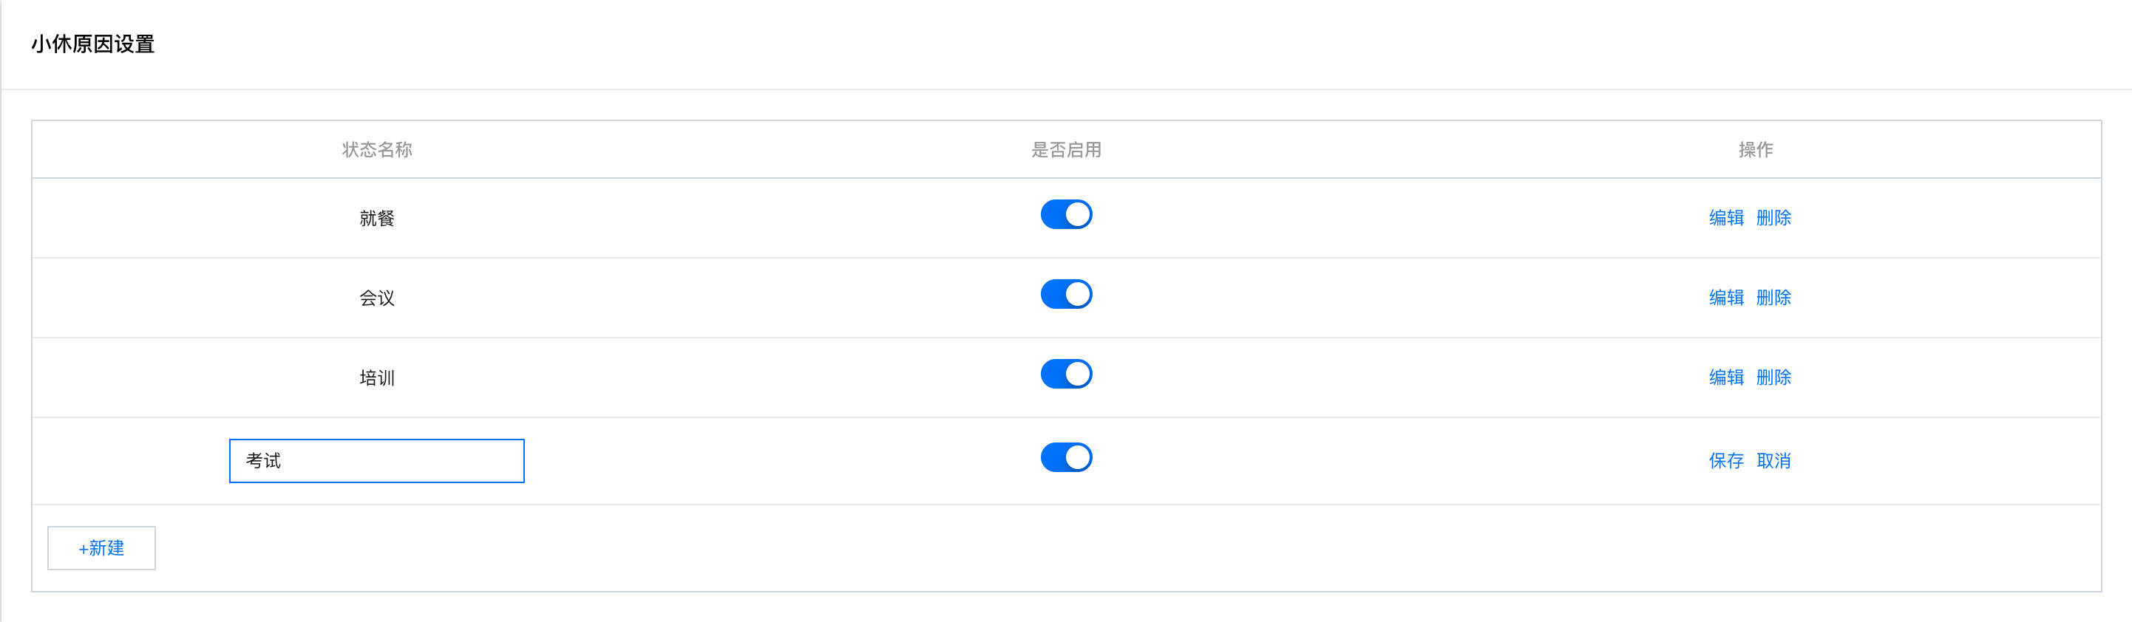Focus the 考试 name input field

point(376,461)
